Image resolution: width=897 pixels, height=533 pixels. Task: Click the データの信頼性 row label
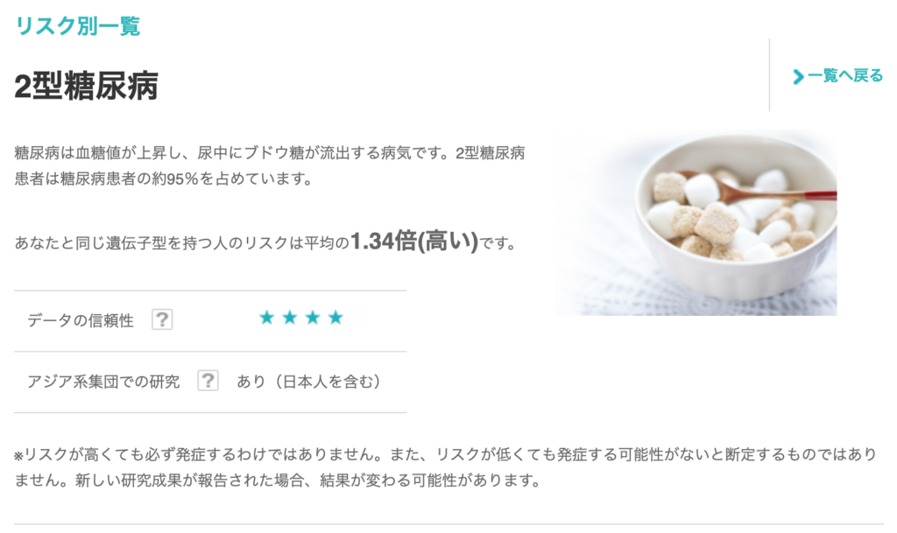click(x=81, y=320)
